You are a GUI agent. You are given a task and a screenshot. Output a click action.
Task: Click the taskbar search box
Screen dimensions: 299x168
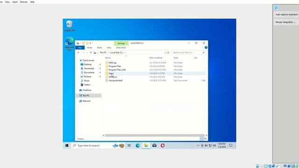98,146
